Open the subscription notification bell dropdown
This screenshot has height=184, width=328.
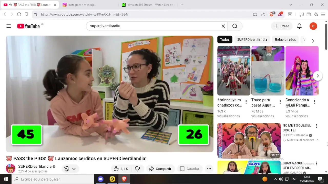click(70, 169)
